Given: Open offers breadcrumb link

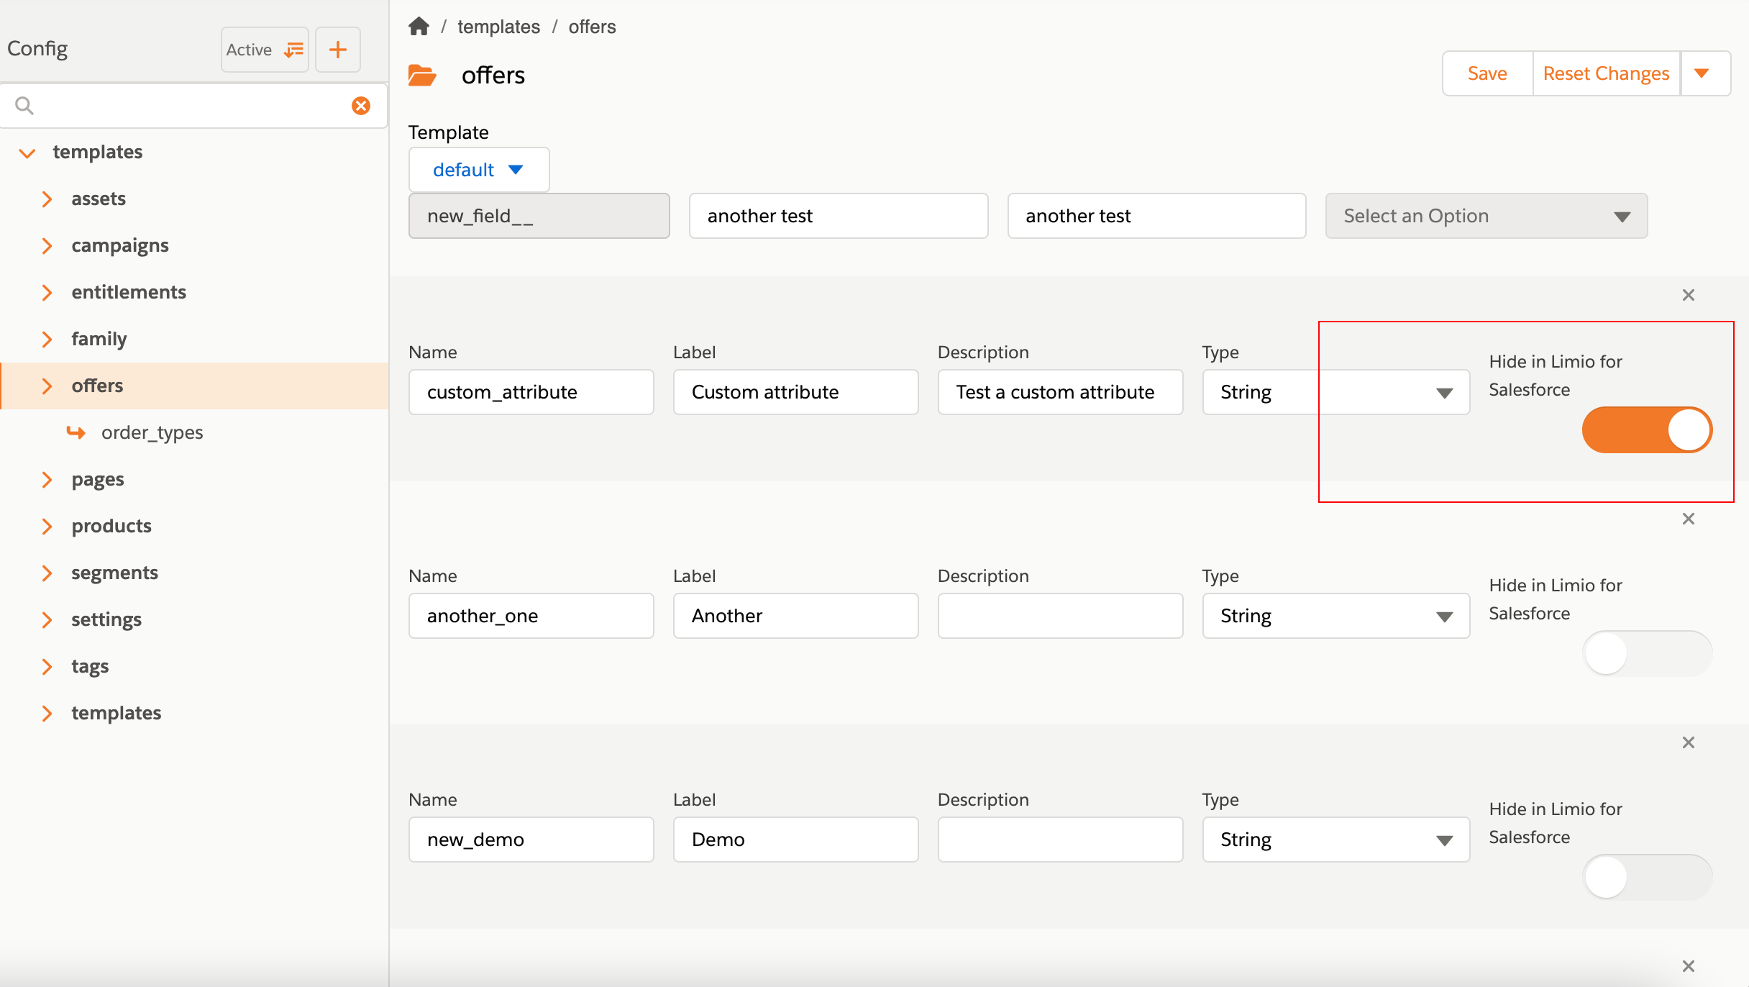Looking at the screenshot, I should (x=592, y=27).
